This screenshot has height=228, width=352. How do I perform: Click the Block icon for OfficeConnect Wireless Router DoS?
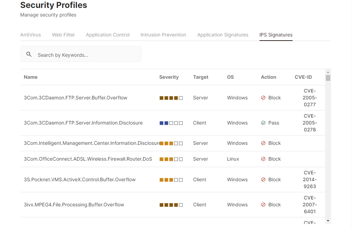(x=263, y=159)
